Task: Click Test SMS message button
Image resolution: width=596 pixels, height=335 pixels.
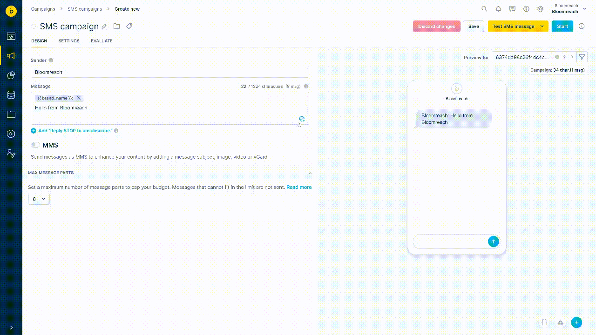Action: [x=513, y=26]
